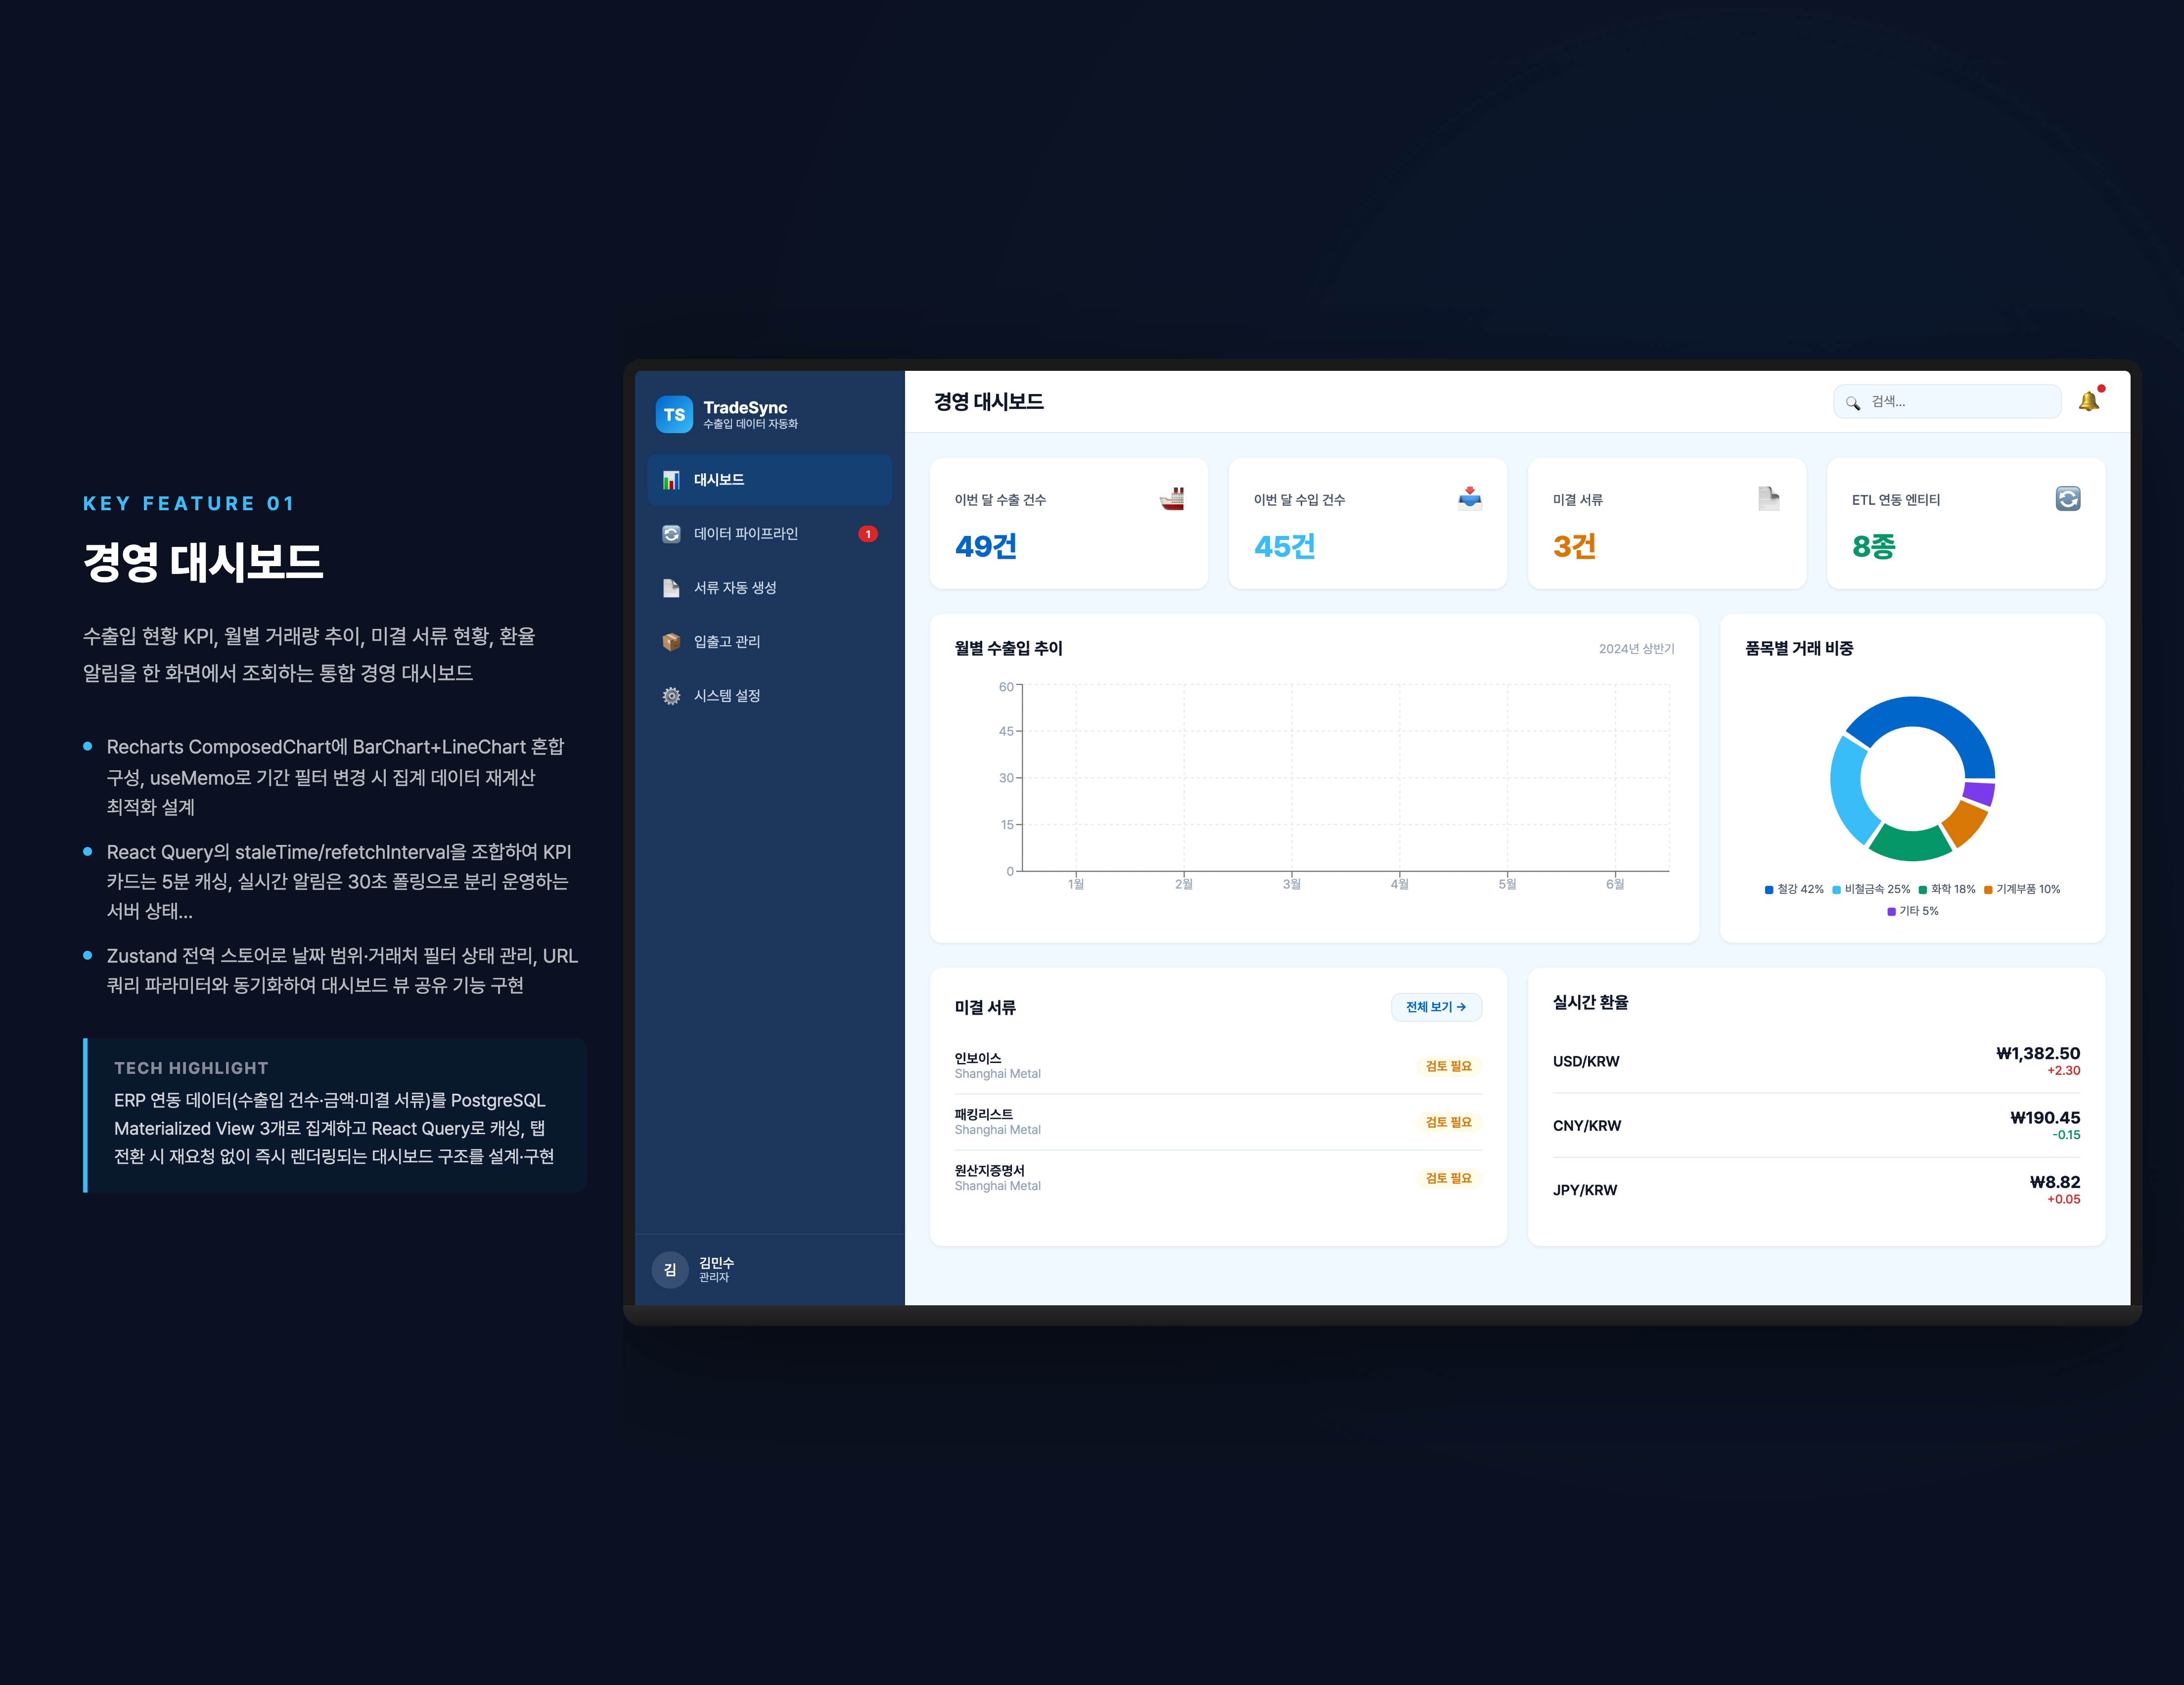Open 데이터 파이프라인 menu item
Screen dimensions: 2184x1685
(x=746, y=534)
